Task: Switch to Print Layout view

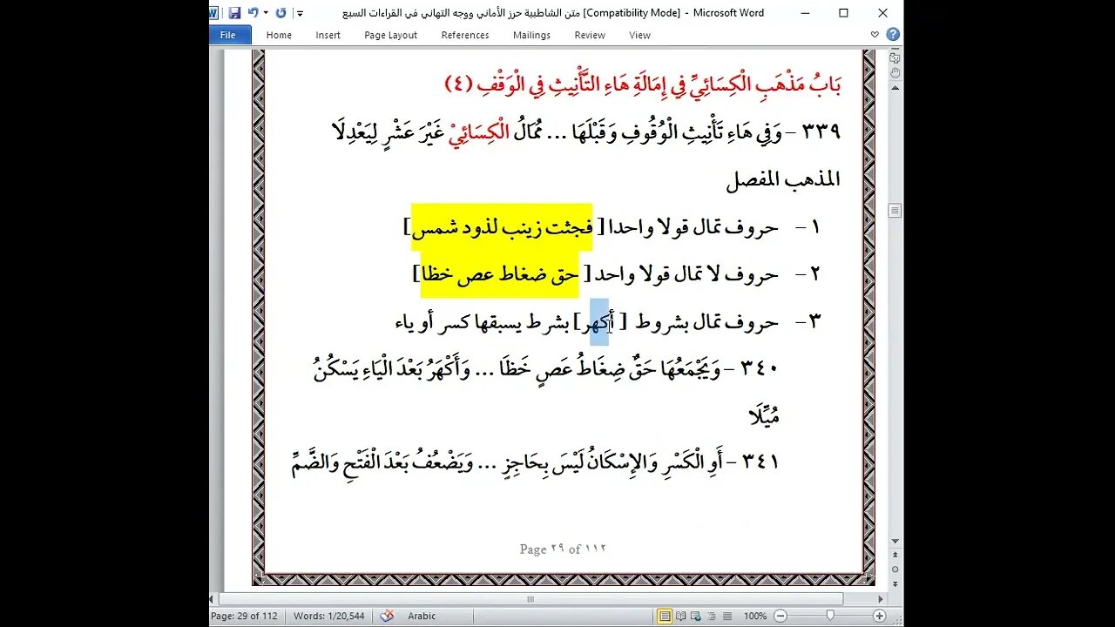Action: pos(665,616)
